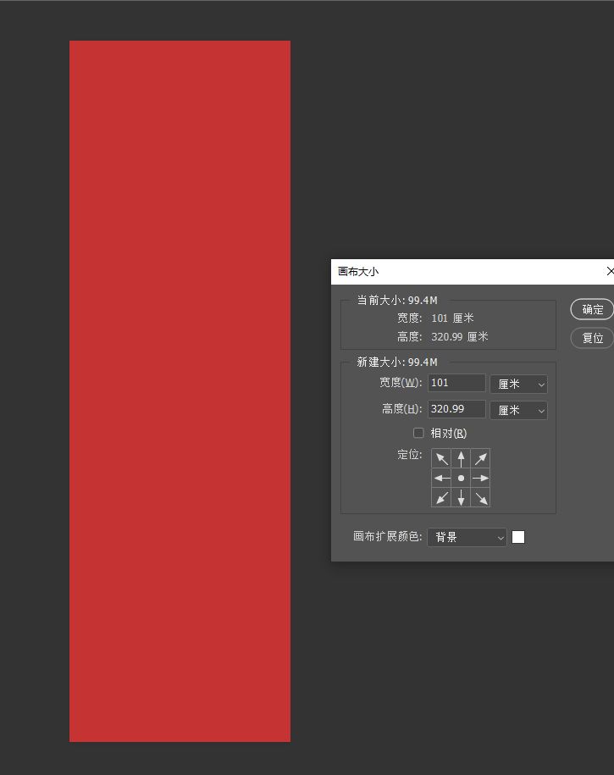This screenshot has width=614, height=775.
Task: Click the white canvas extension color swatch
Action: click(x=518, y=537)
